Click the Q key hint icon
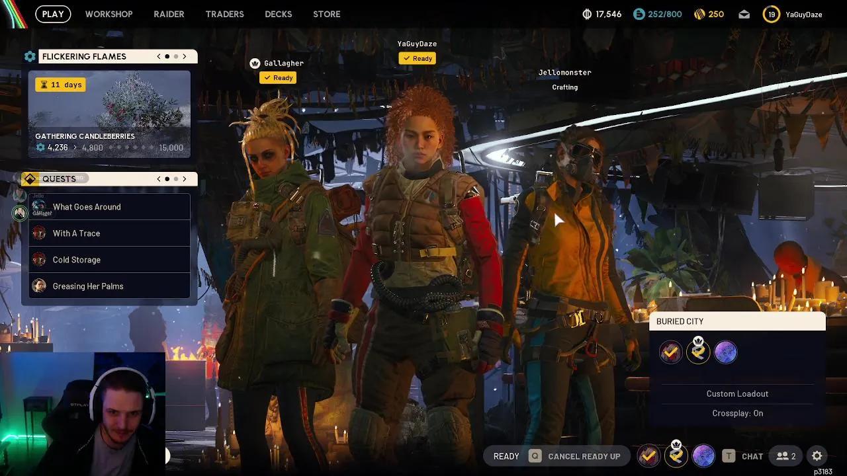 click(535, 456)
